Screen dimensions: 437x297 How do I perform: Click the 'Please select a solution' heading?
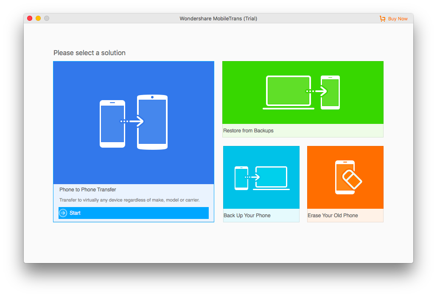point(90,53)
